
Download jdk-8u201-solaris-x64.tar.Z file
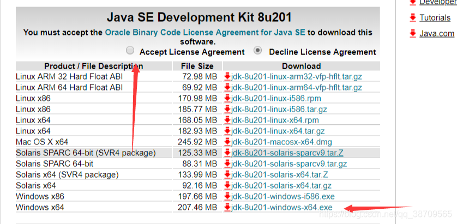click(280, 174)
